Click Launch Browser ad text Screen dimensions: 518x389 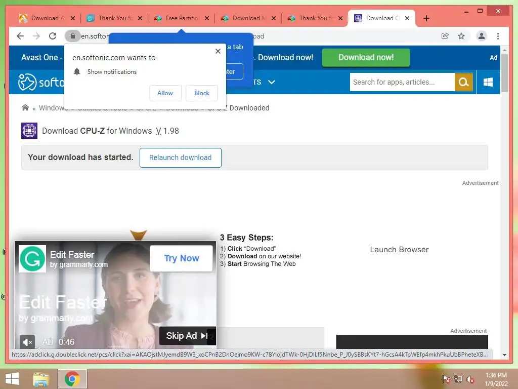tap(399, 250)
